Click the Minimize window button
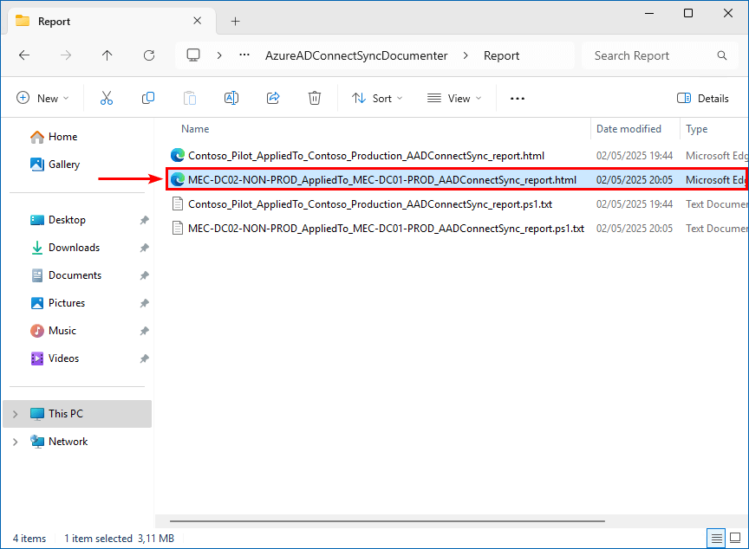This screenshot has width=749, height=549. coord(649,13)
